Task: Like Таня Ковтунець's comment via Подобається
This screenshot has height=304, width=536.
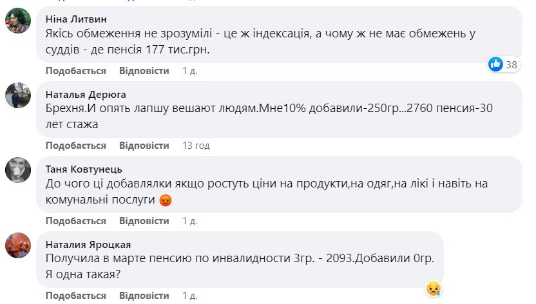Action: pos(76,220)
